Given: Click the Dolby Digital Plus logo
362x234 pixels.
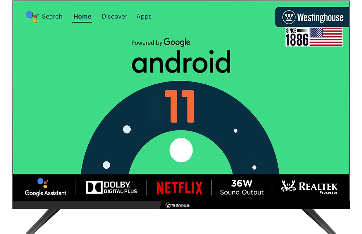Looking at the screenshot, I should point(111,187).
